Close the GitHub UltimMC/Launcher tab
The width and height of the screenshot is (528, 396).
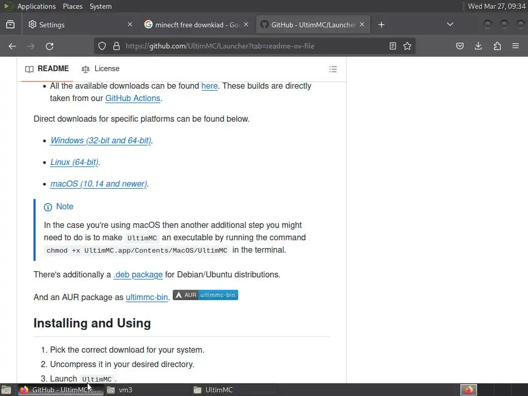point(362,24)
